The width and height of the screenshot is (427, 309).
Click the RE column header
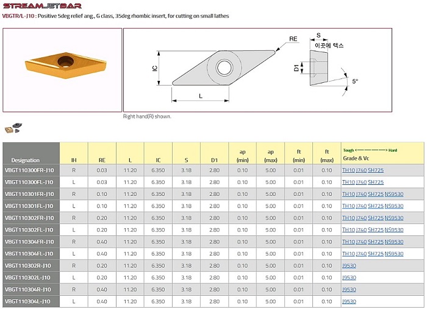click(x=102, y=160)
